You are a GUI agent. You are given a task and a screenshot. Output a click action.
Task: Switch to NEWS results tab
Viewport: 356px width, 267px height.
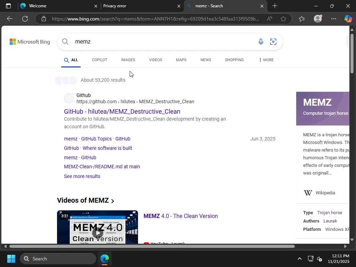pyautogui.click(x=206, y=60)
